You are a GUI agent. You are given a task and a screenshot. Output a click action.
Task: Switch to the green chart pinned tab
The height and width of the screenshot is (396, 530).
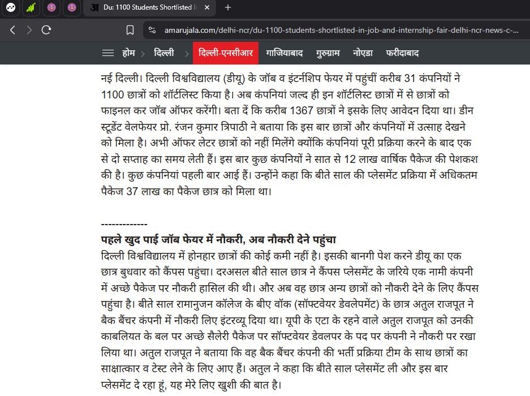(x=31, y=8)
